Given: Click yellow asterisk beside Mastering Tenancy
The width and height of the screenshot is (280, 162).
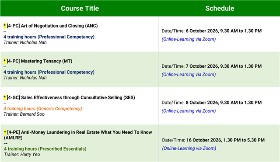Looking at the screenshot, I should (x=5, y=61).
